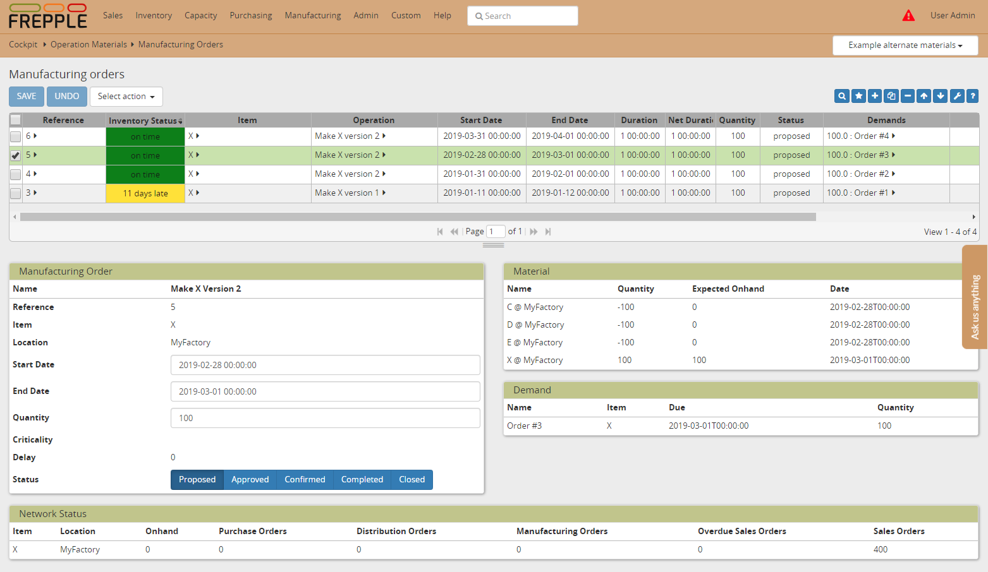Click the minus icon to delete selection

click(908, 96)
